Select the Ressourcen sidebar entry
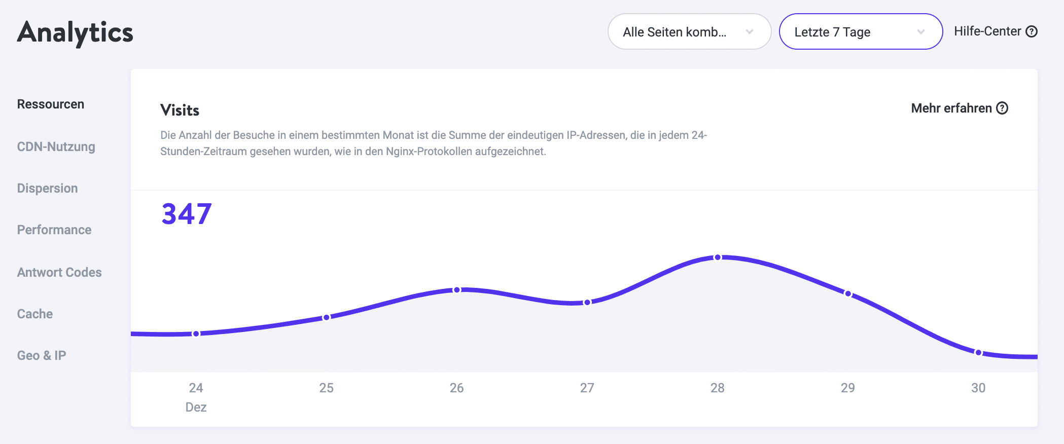 click(x=50, y=104)
